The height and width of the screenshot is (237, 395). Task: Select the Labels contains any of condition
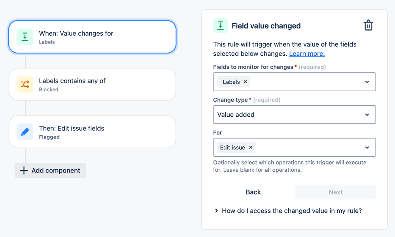click(x=92, y=84)
